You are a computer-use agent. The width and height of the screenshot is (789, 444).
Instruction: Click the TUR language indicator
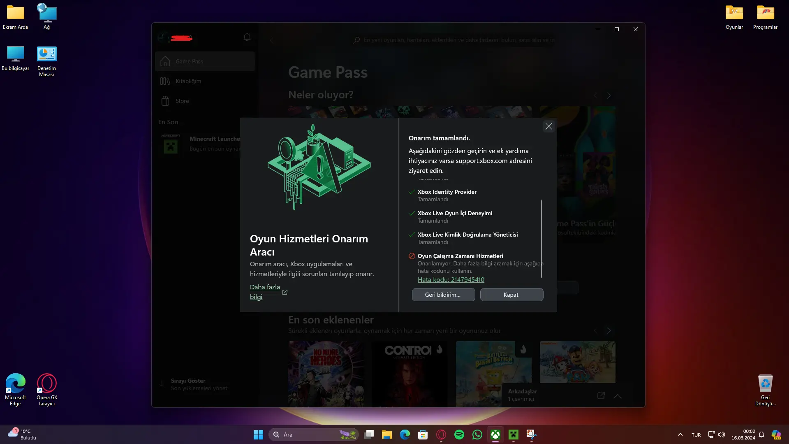696,435
